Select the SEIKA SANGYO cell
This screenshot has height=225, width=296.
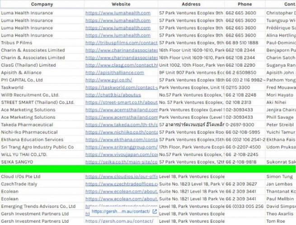pos(42,162)
